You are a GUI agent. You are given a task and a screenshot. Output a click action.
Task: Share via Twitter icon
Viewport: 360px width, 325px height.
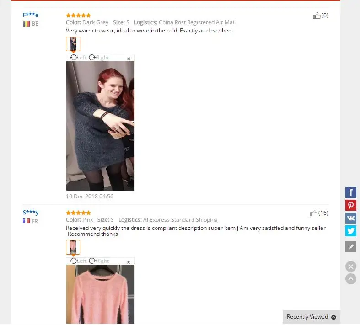(x=350, y=231)
